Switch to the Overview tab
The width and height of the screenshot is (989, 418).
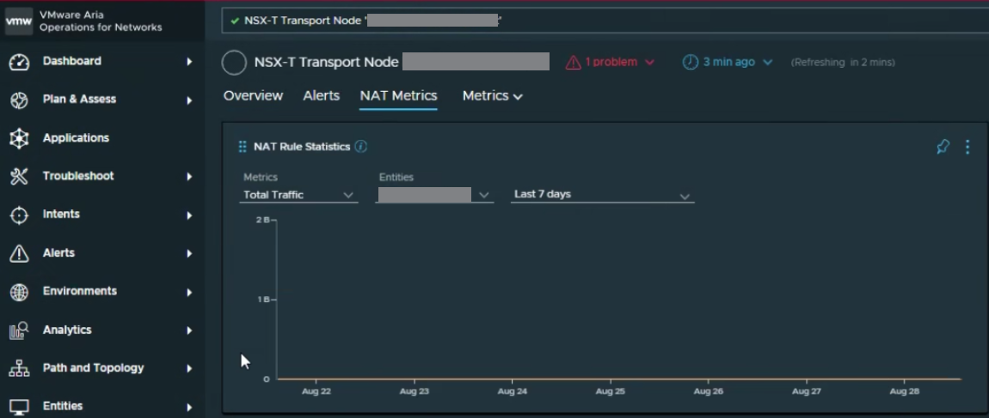pos(253,96)
